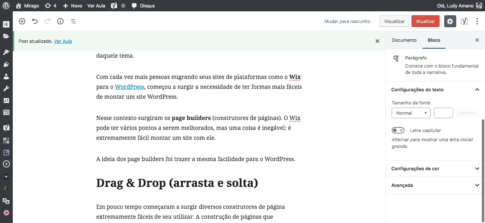
Task: Switch to the Documento tab
Action: coord(404,40)
